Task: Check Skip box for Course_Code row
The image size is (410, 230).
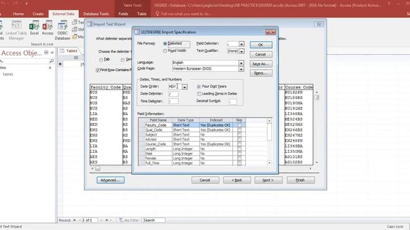Action: (239, 144)
